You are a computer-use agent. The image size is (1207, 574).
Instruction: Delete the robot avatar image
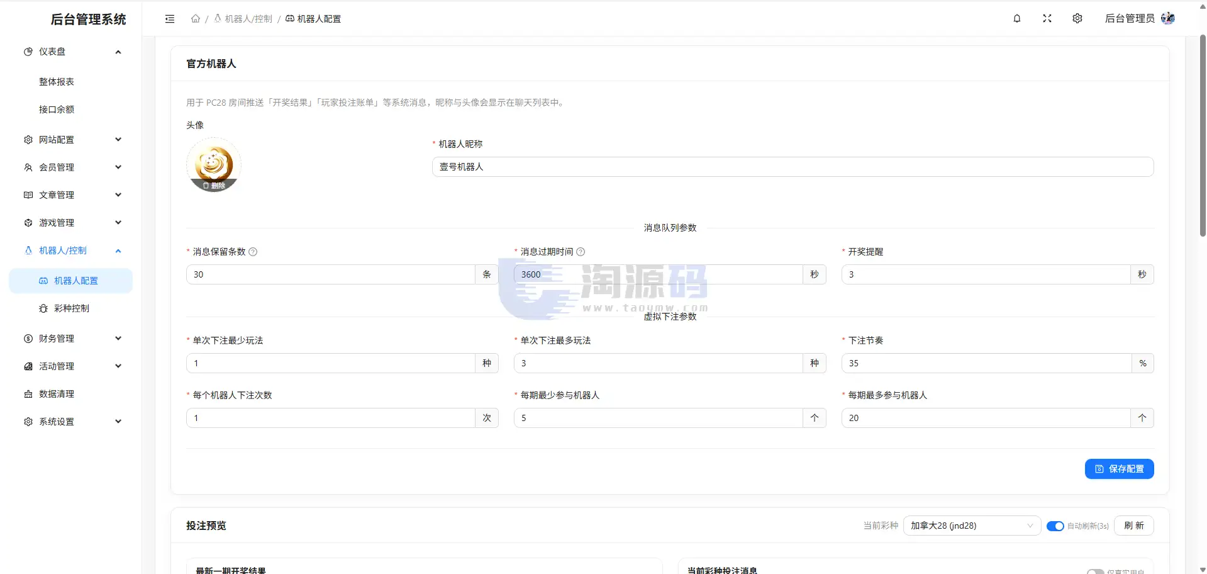click(x=214, y=186)
